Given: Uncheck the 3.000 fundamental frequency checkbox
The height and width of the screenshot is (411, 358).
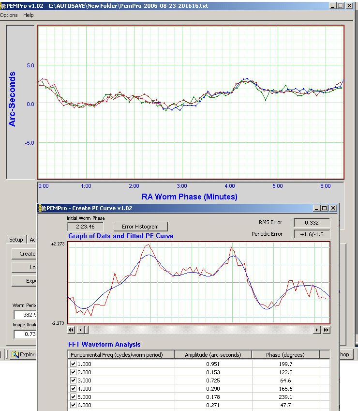Looking at the screenshot, I should (x=74, y=381).
